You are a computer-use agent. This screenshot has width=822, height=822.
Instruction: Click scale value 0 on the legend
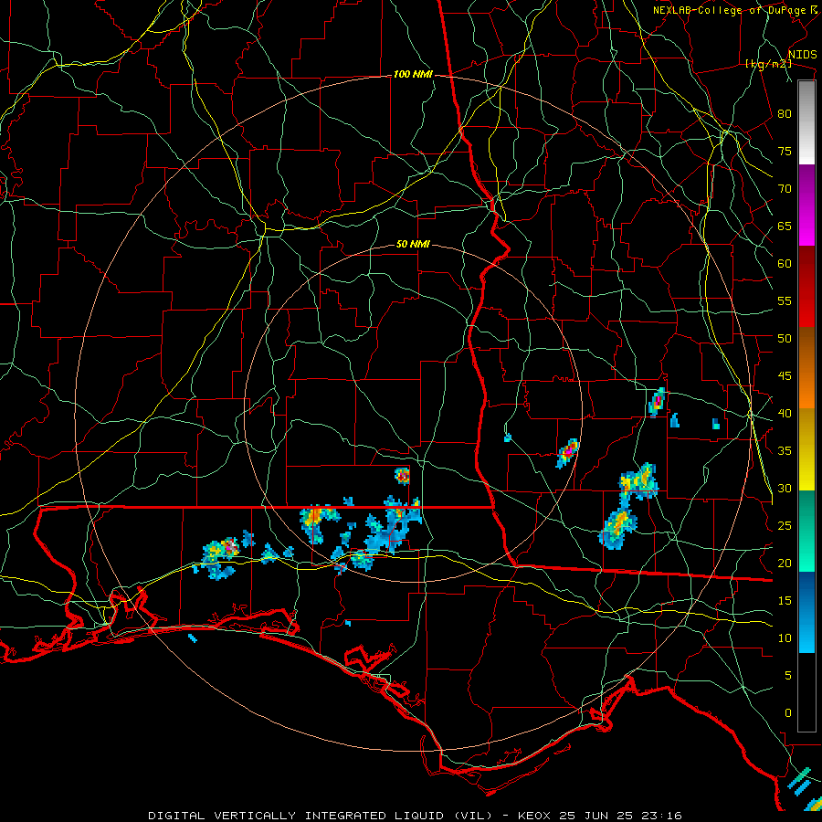click(x=788, y=713)
